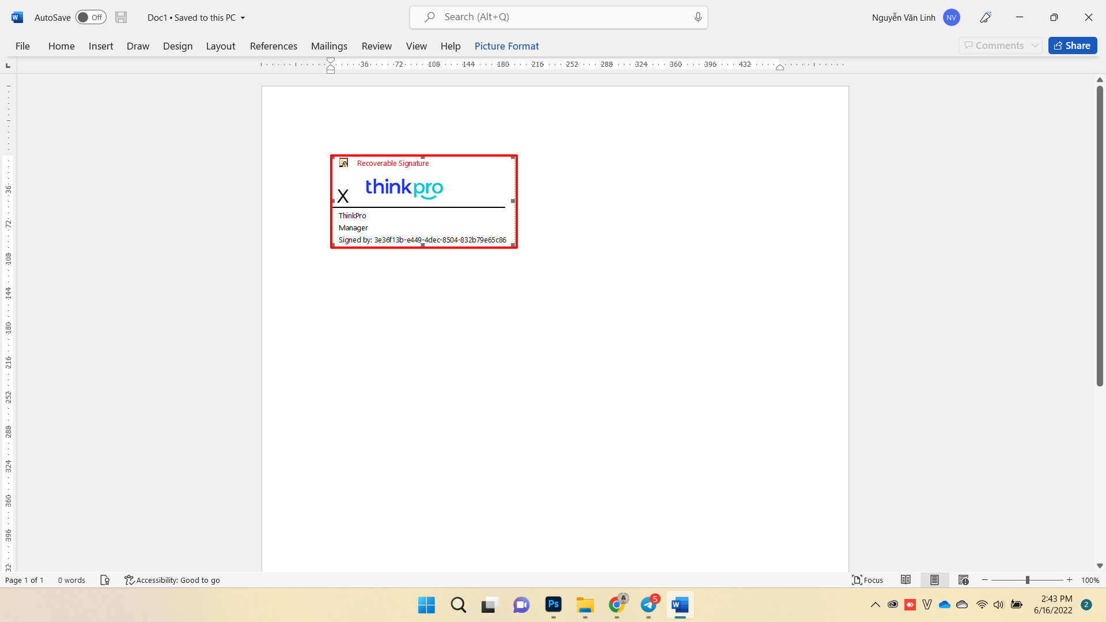Open the Help tab
The image size is (1106, 622).
point(450,46)
